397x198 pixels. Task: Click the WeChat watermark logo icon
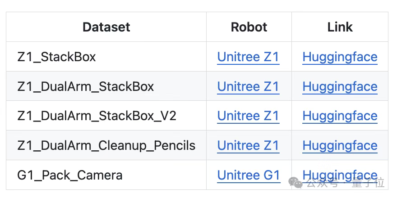pos(296,183)
